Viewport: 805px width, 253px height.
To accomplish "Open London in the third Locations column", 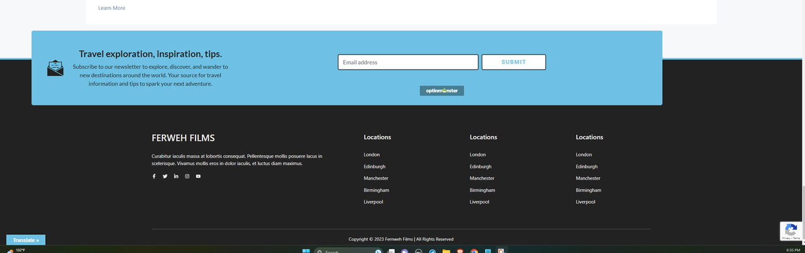I will click(584, 154).
